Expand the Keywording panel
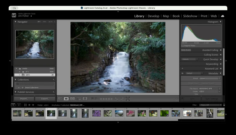 click(220, 64)
